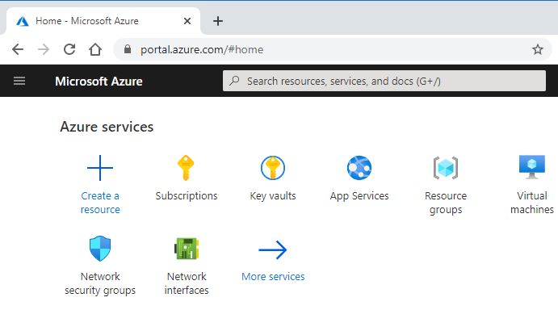The image size is (558, 310).
Task: Expand the hamburger portal menu
Action: 19,81
